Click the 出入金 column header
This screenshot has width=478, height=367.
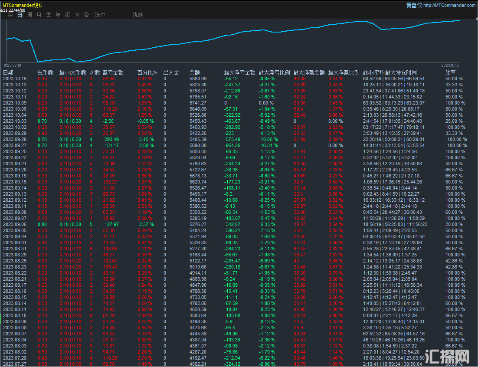click(171, 72)
